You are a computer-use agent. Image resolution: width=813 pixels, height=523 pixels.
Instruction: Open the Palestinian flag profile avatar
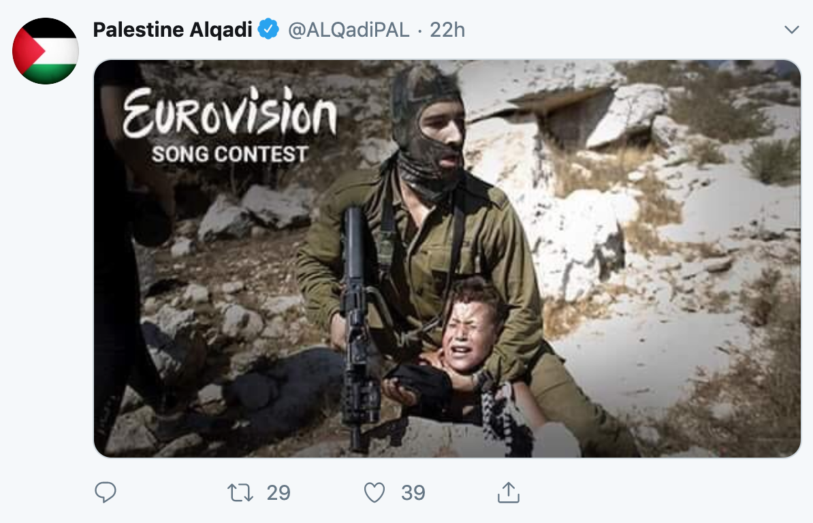[46, 51]
